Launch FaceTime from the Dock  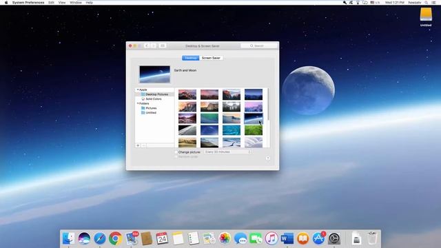point(256,238)
